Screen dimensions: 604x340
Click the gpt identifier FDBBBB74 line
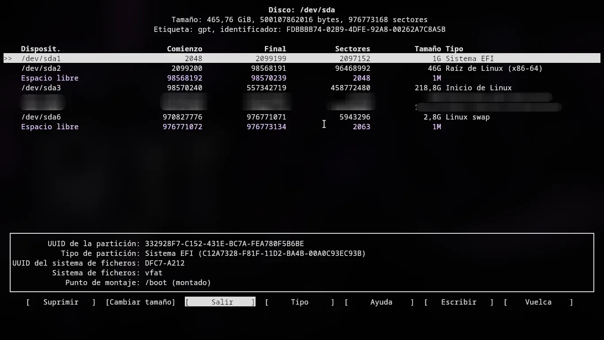coord(299,29)
